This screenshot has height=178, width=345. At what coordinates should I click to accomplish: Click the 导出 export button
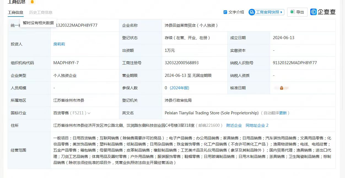[297, 12]
